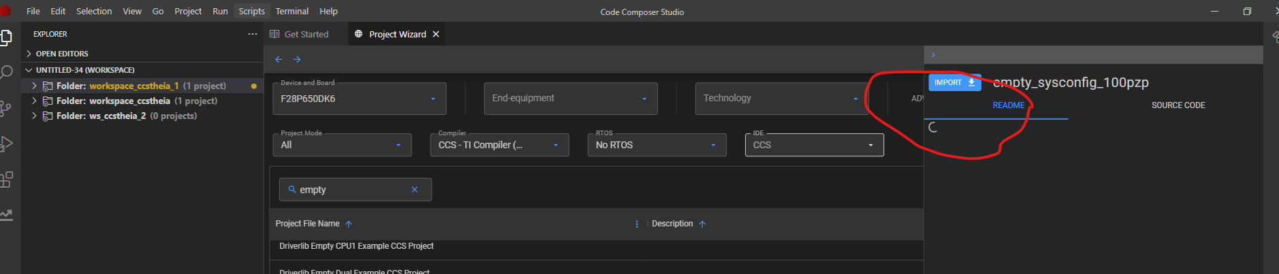1279x274 pixels.
Task: Open the Project menu
Action: (188, 11)
